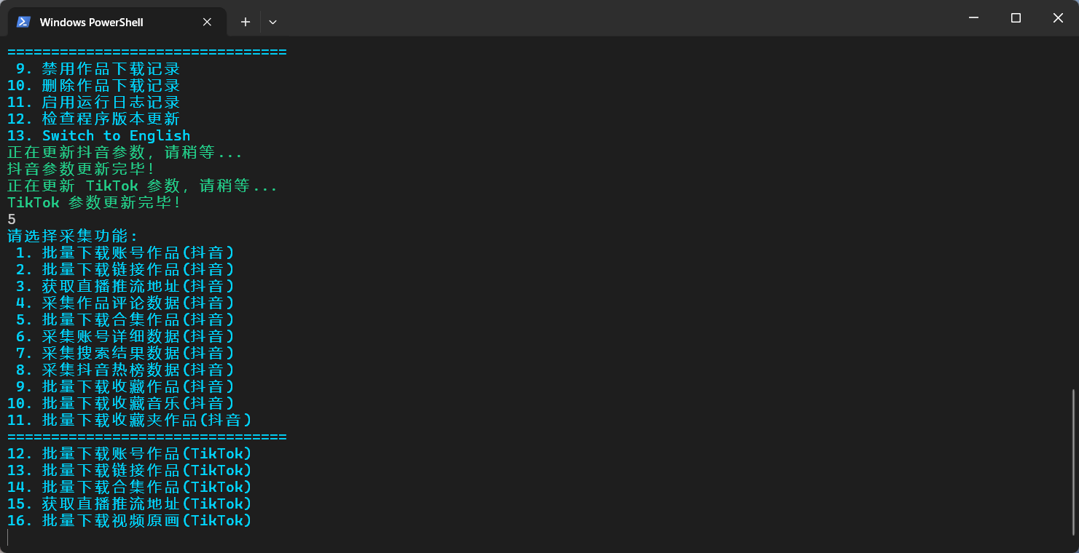Select "13. Switch to English" option
This screenshot has height=553, width=1079.
coord(98,135)
